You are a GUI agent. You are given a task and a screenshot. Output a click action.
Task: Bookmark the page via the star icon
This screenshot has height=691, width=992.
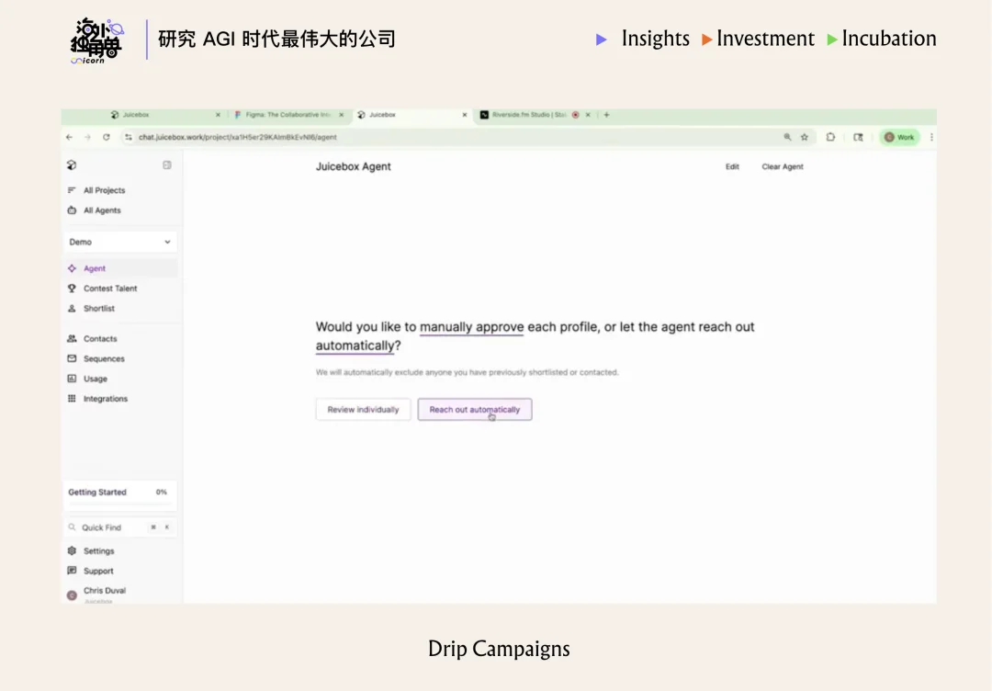point(804,136)
